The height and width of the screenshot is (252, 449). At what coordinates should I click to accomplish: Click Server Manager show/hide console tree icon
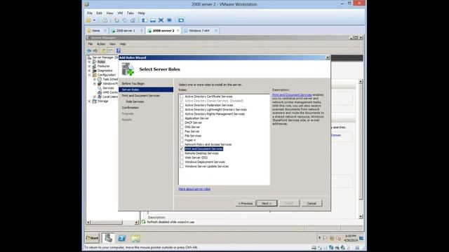(110, 50)
